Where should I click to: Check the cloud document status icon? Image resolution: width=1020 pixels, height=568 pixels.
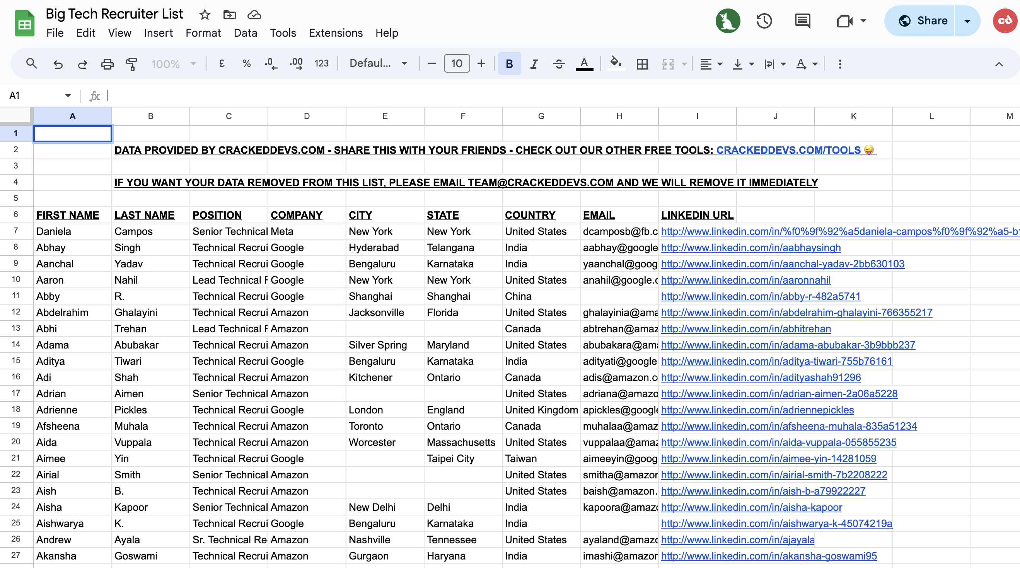tap(254, 15)
